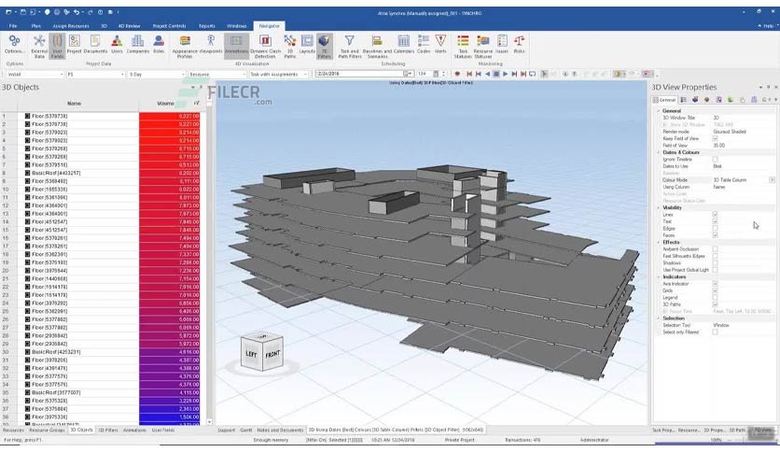Open the Roles ribbon button
This screenshot has height=452, width=780.
point(159,45)
